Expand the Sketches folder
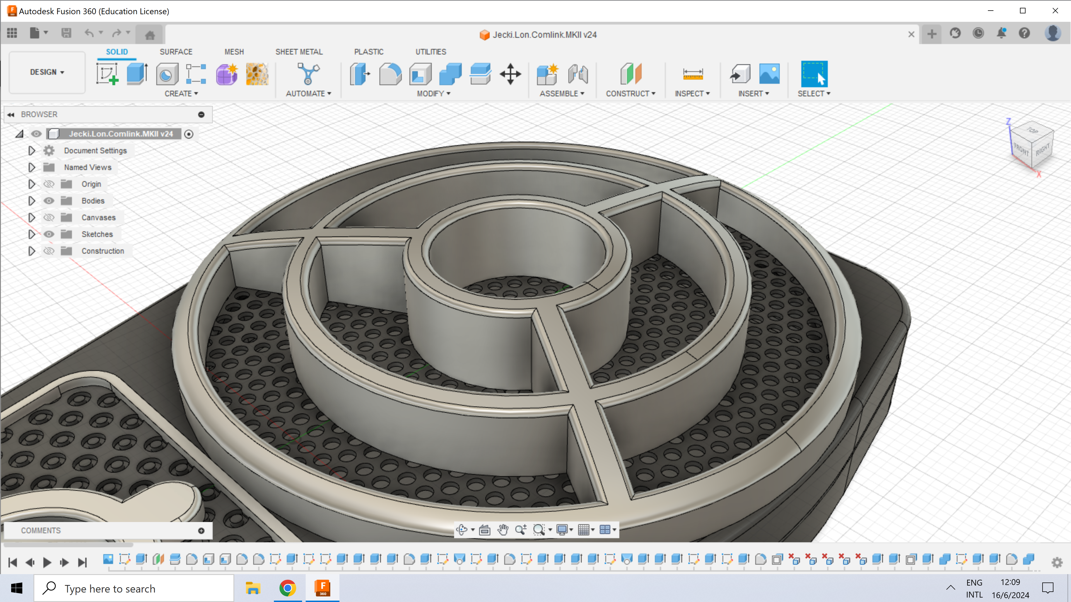1071x602 pixels. [32, 234]
